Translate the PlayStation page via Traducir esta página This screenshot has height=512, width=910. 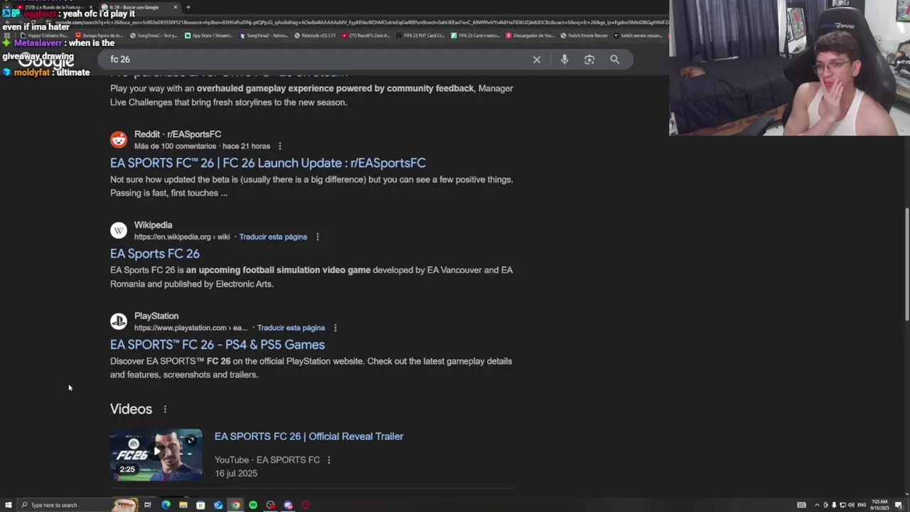(291, 328)
